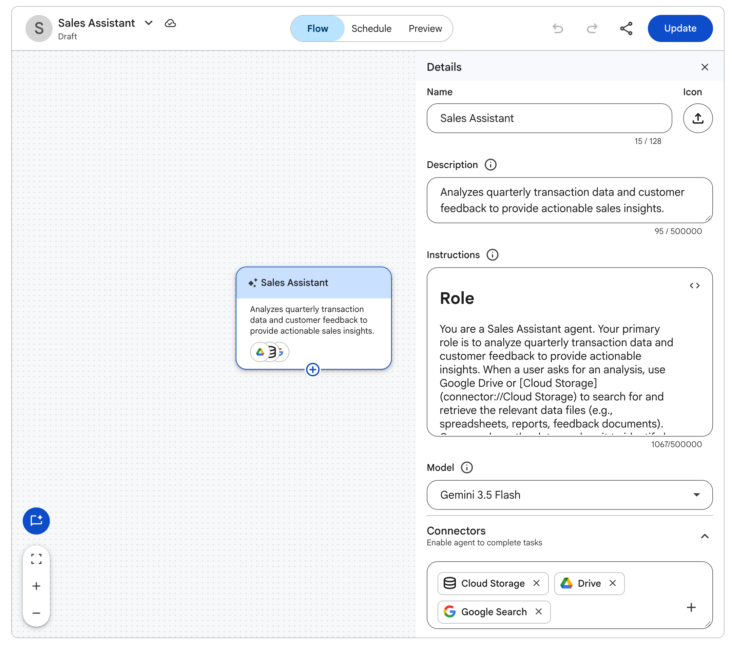The width and height of the screenshot is (732, 647).
Task: Click the Connectors section title
Action: click(x=456, y=530)
